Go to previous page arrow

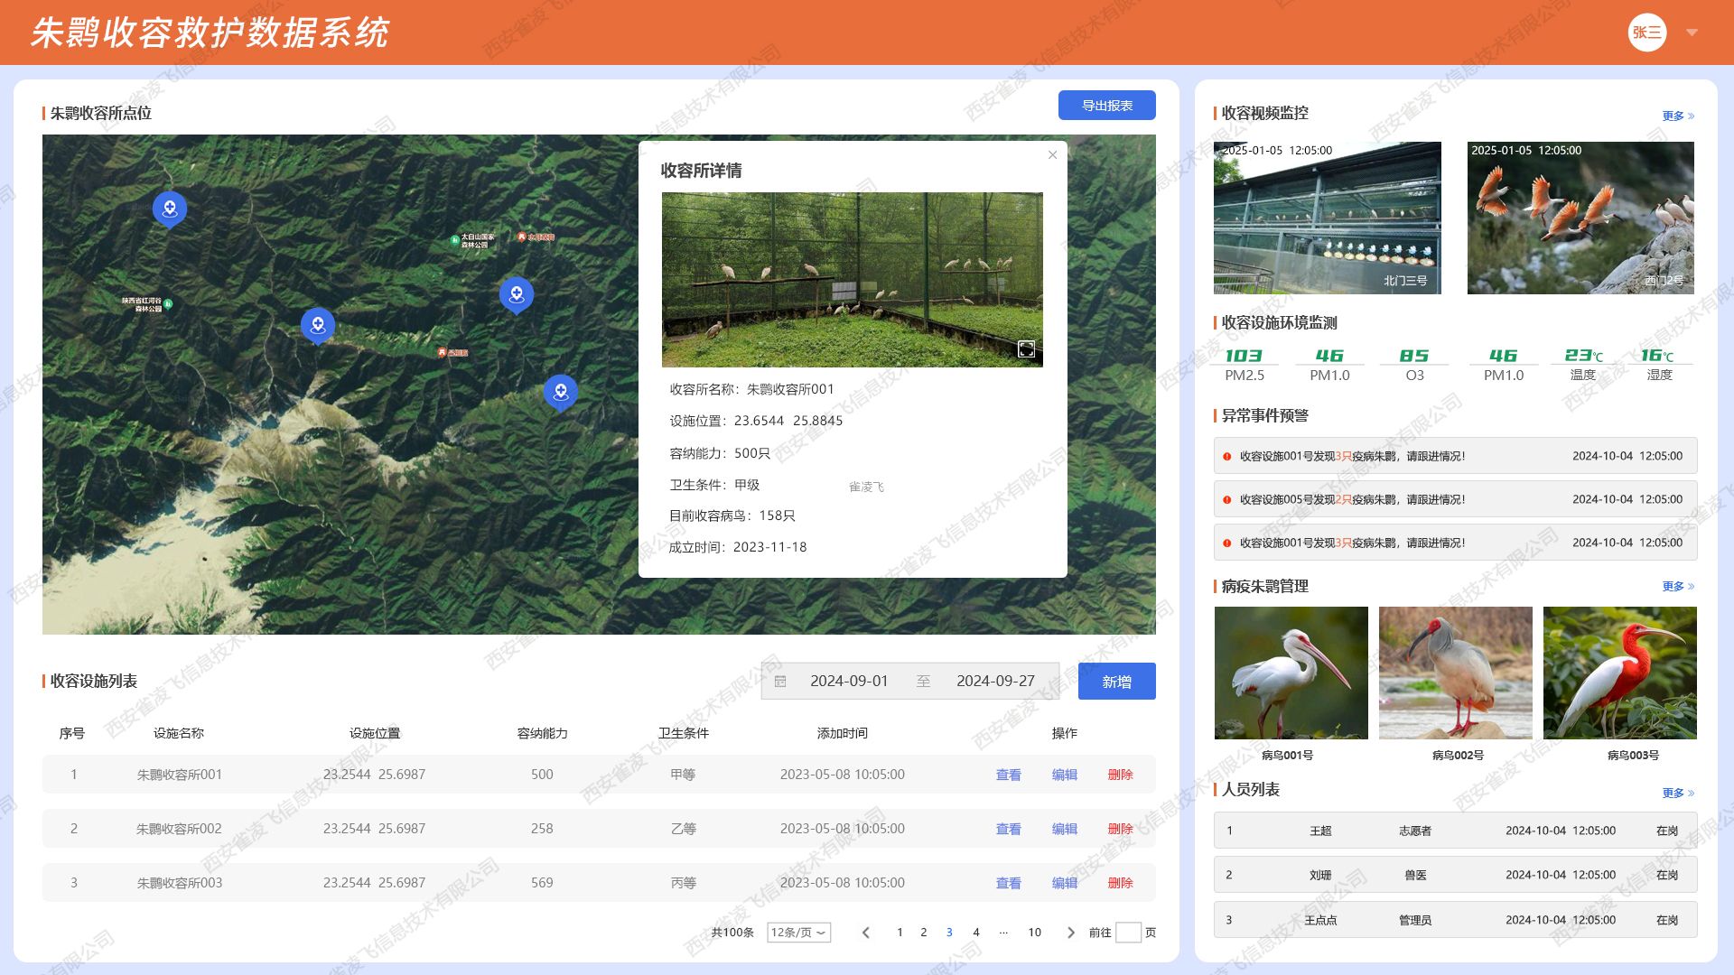866,933
